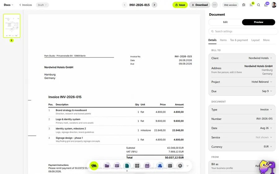Click the Search settings field
Screen dimensions: 279x174
click(243, 32)
